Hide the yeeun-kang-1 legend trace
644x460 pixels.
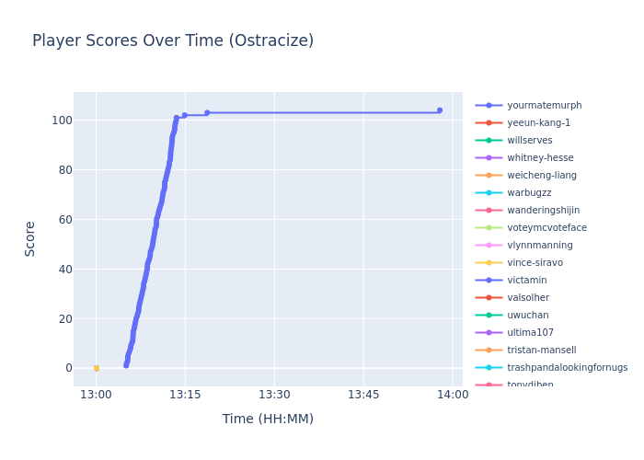click(538, 123)
